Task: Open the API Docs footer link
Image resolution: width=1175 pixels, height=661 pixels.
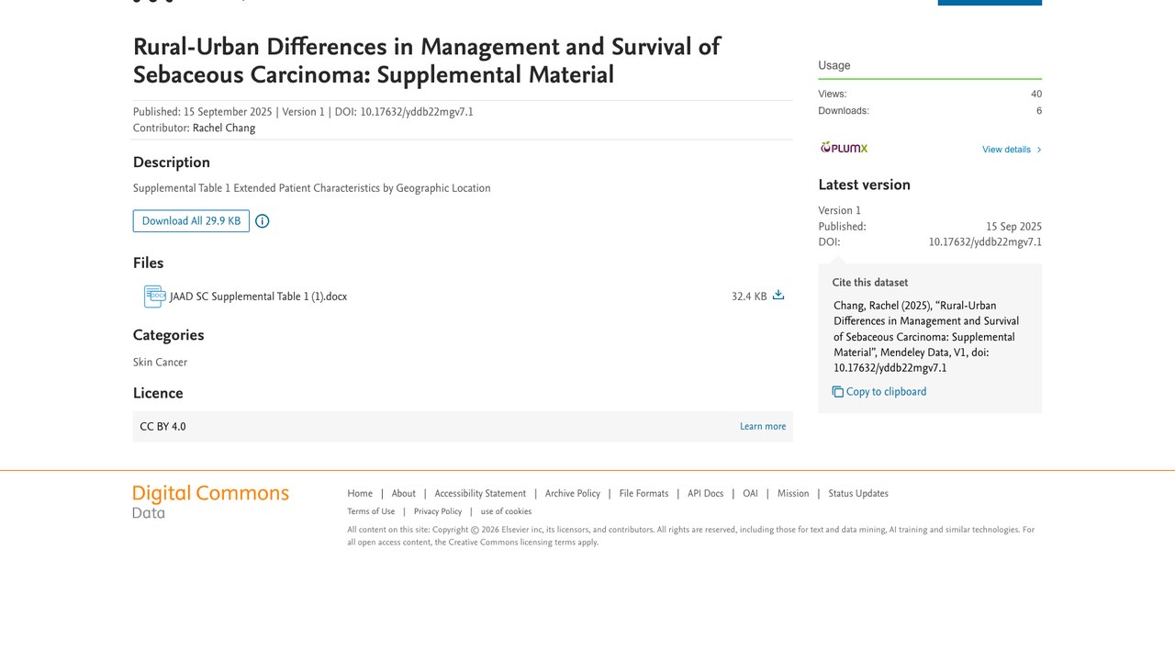Action: 706,494
